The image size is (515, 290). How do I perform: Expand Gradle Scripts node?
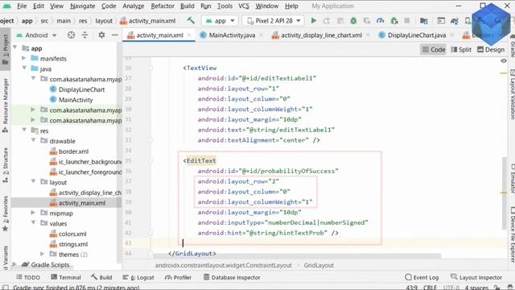pos(14,264)
